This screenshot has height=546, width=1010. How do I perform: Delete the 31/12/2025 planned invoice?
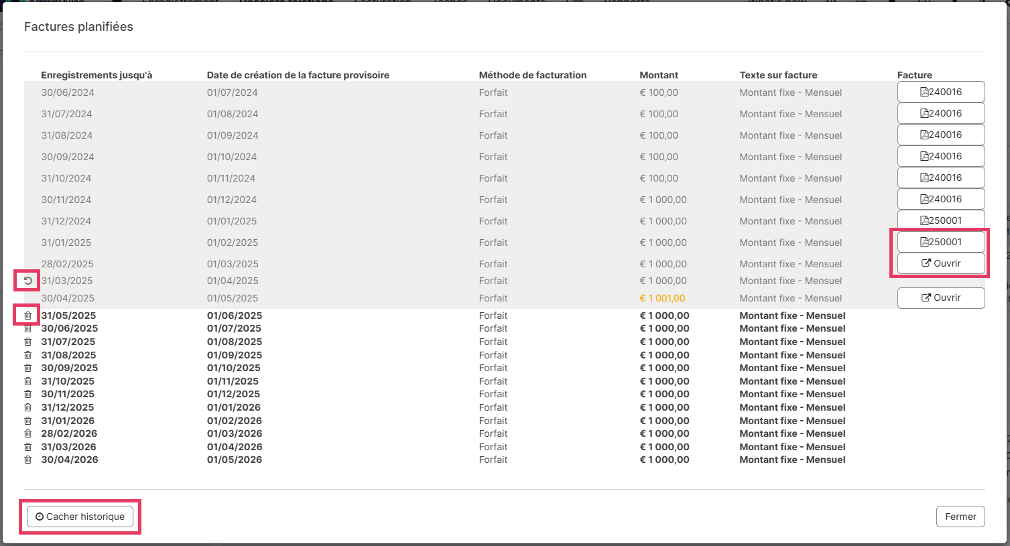click(x=28, y=407)
